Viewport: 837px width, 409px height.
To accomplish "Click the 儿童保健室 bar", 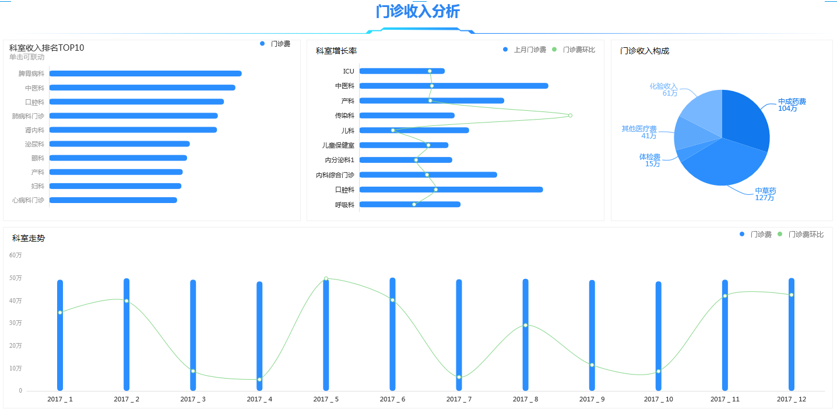I will pos(403,145).
